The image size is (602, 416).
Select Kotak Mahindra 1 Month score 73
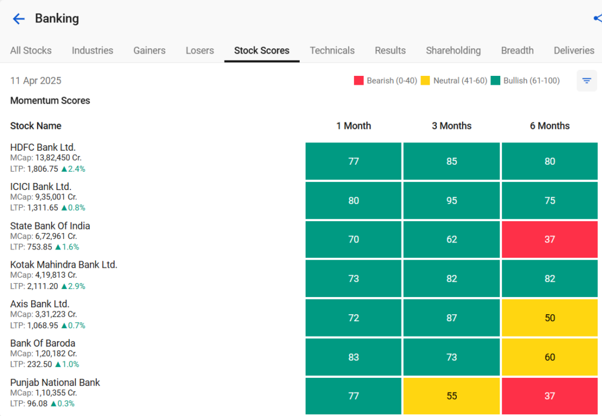353,278
